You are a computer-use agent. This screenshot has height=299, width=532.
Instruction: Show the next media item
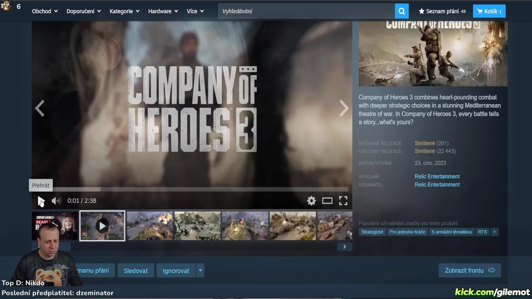pyautogui.click(x=344, y=109)
